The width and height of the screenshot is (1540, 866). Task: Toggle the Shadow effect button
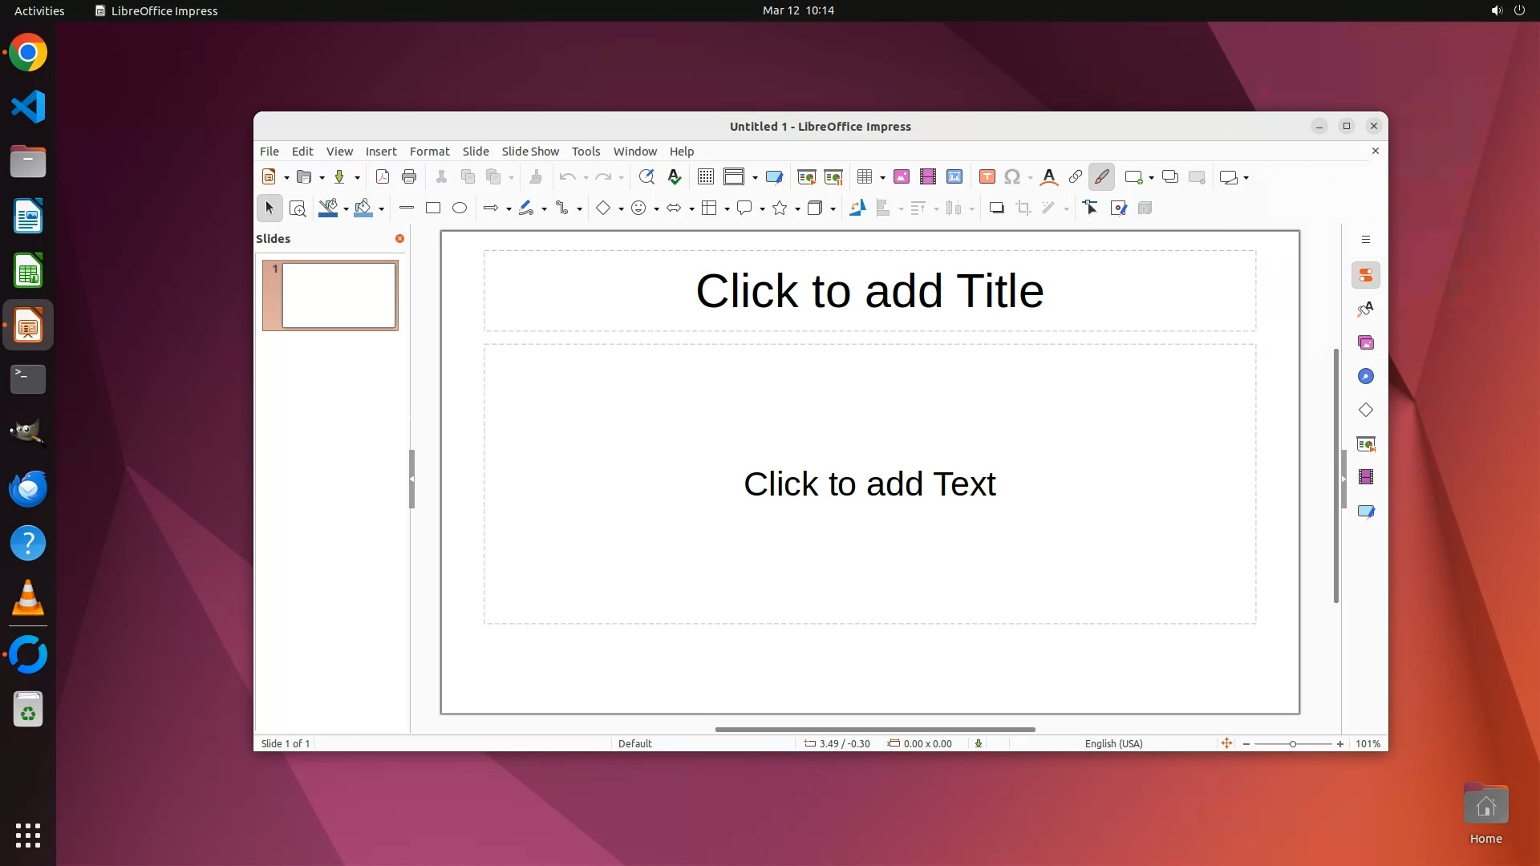(997, 208)
